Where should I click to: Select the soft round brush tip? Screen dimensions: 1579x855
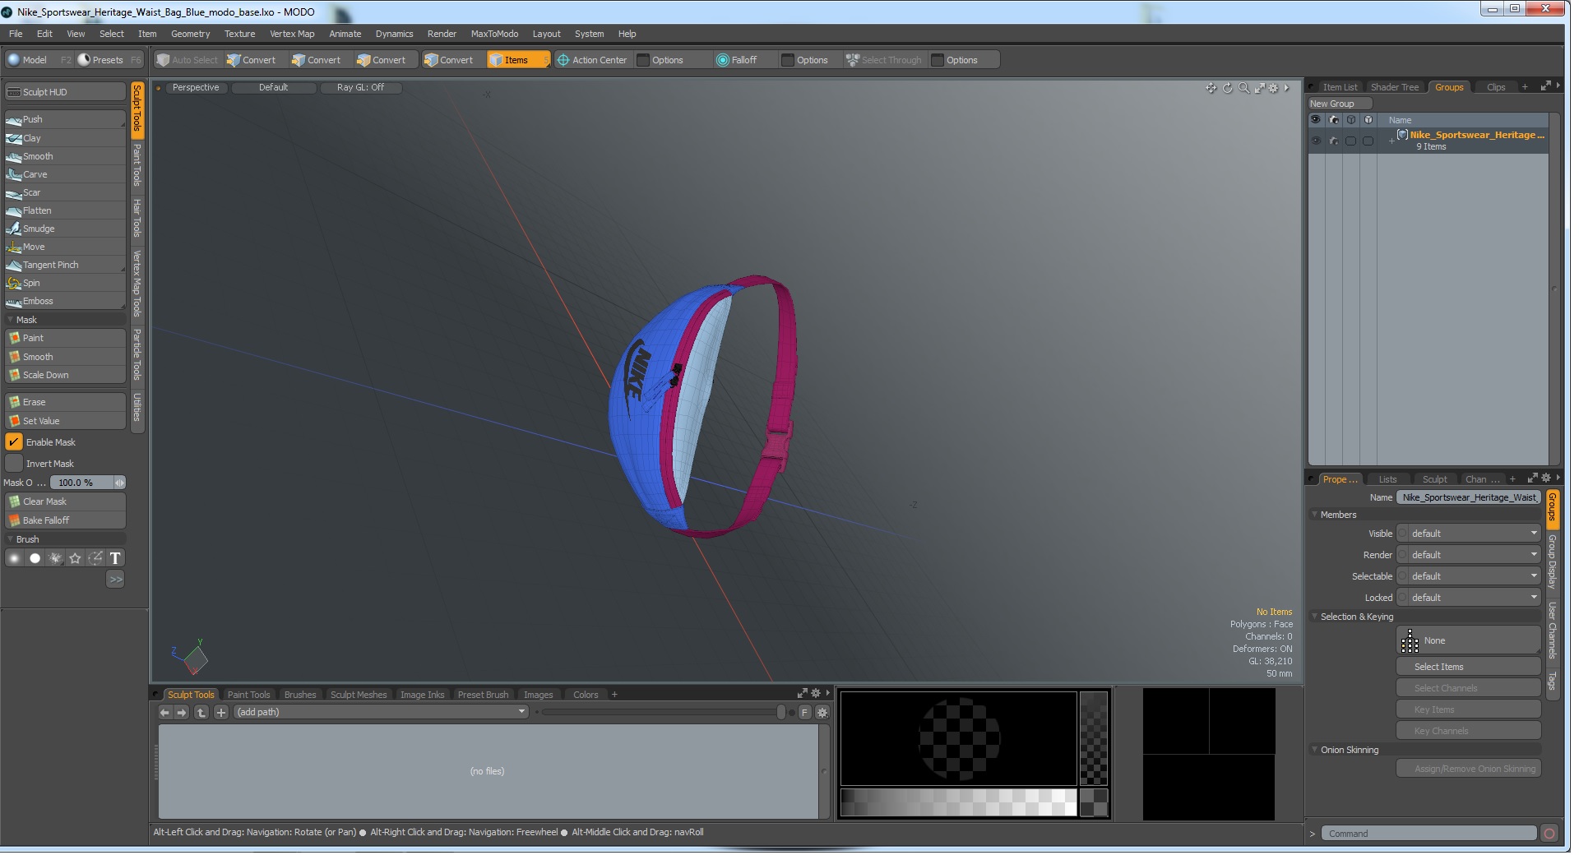(14, 558)
